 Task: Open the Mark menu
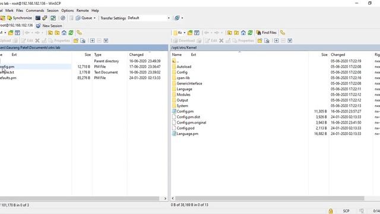[x=9, y=11]
